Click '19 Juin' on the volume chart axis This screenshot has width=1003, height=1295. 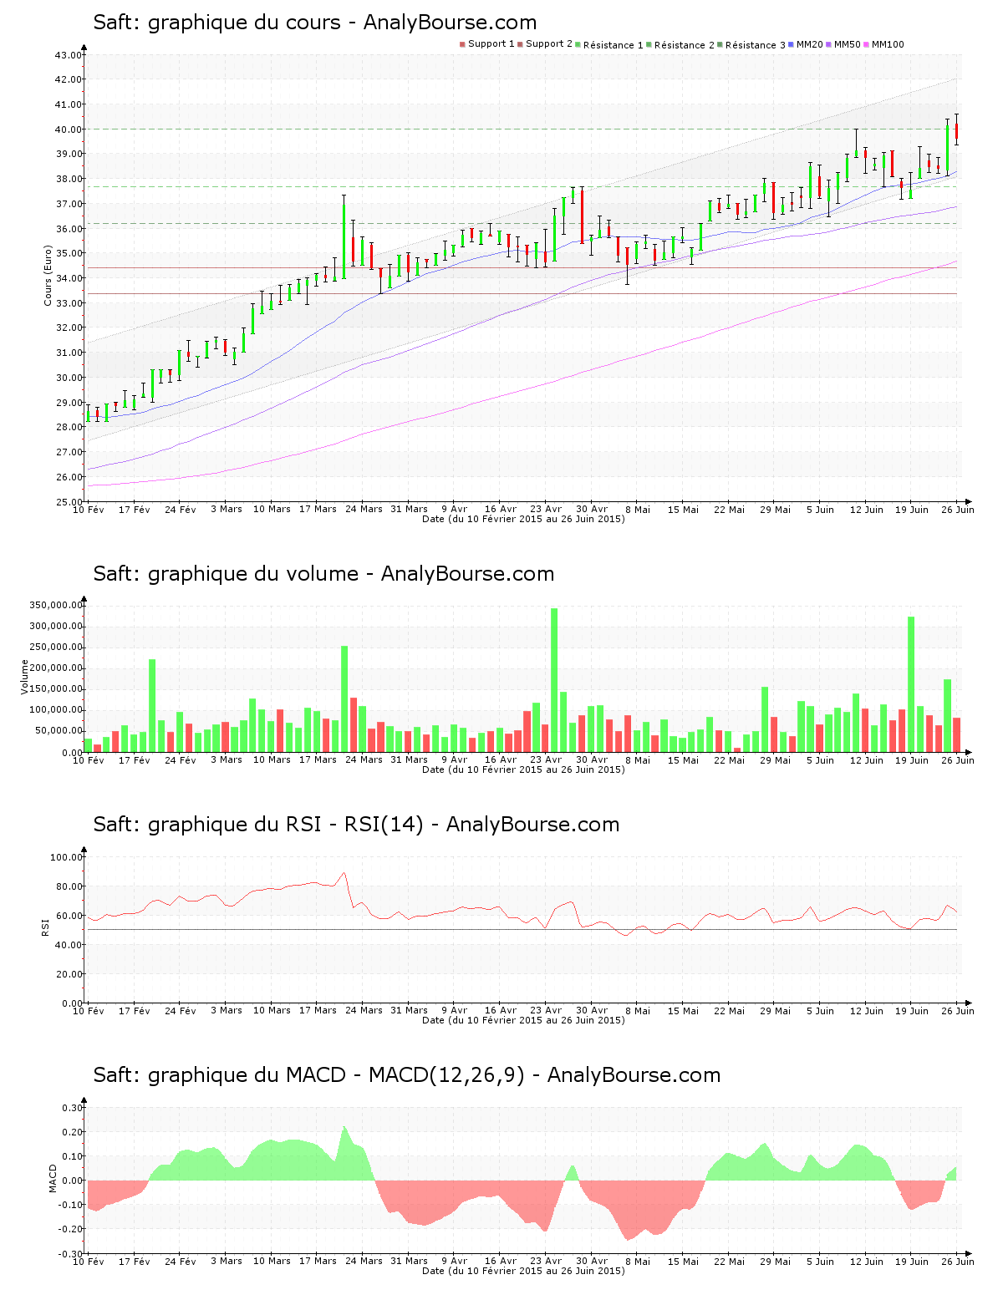click(912, 760)
